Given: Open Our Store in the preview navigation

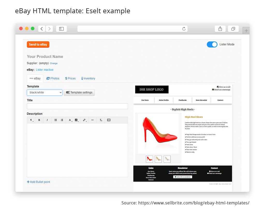Looking at the screenshot, I should point(145,100).
